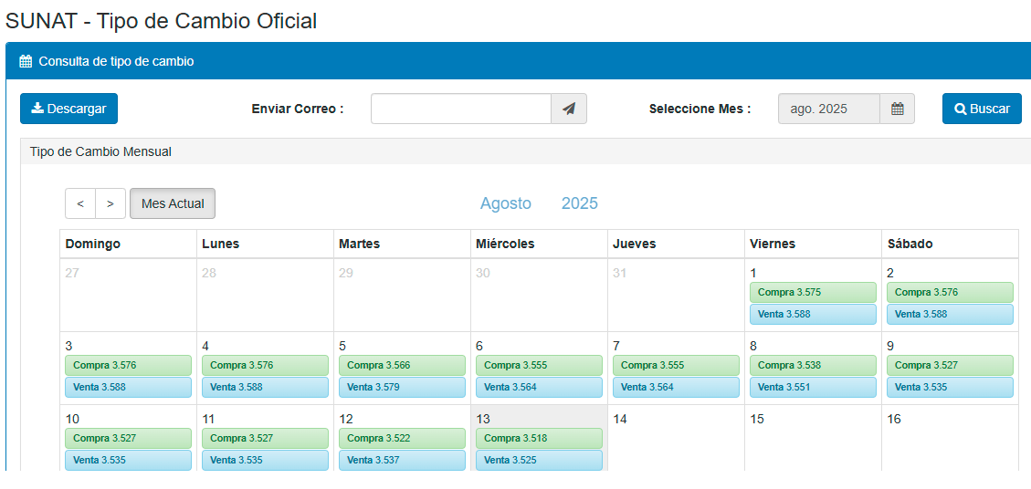Screen dimensions: 1031x489
Task: Select Venta 3.564 on day 6
Action: [x=539, y=387]
